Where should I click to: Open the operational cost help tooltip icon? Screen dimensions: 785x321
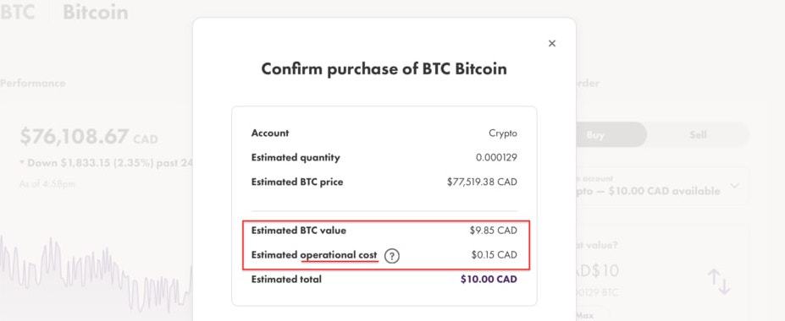point(392,256)
